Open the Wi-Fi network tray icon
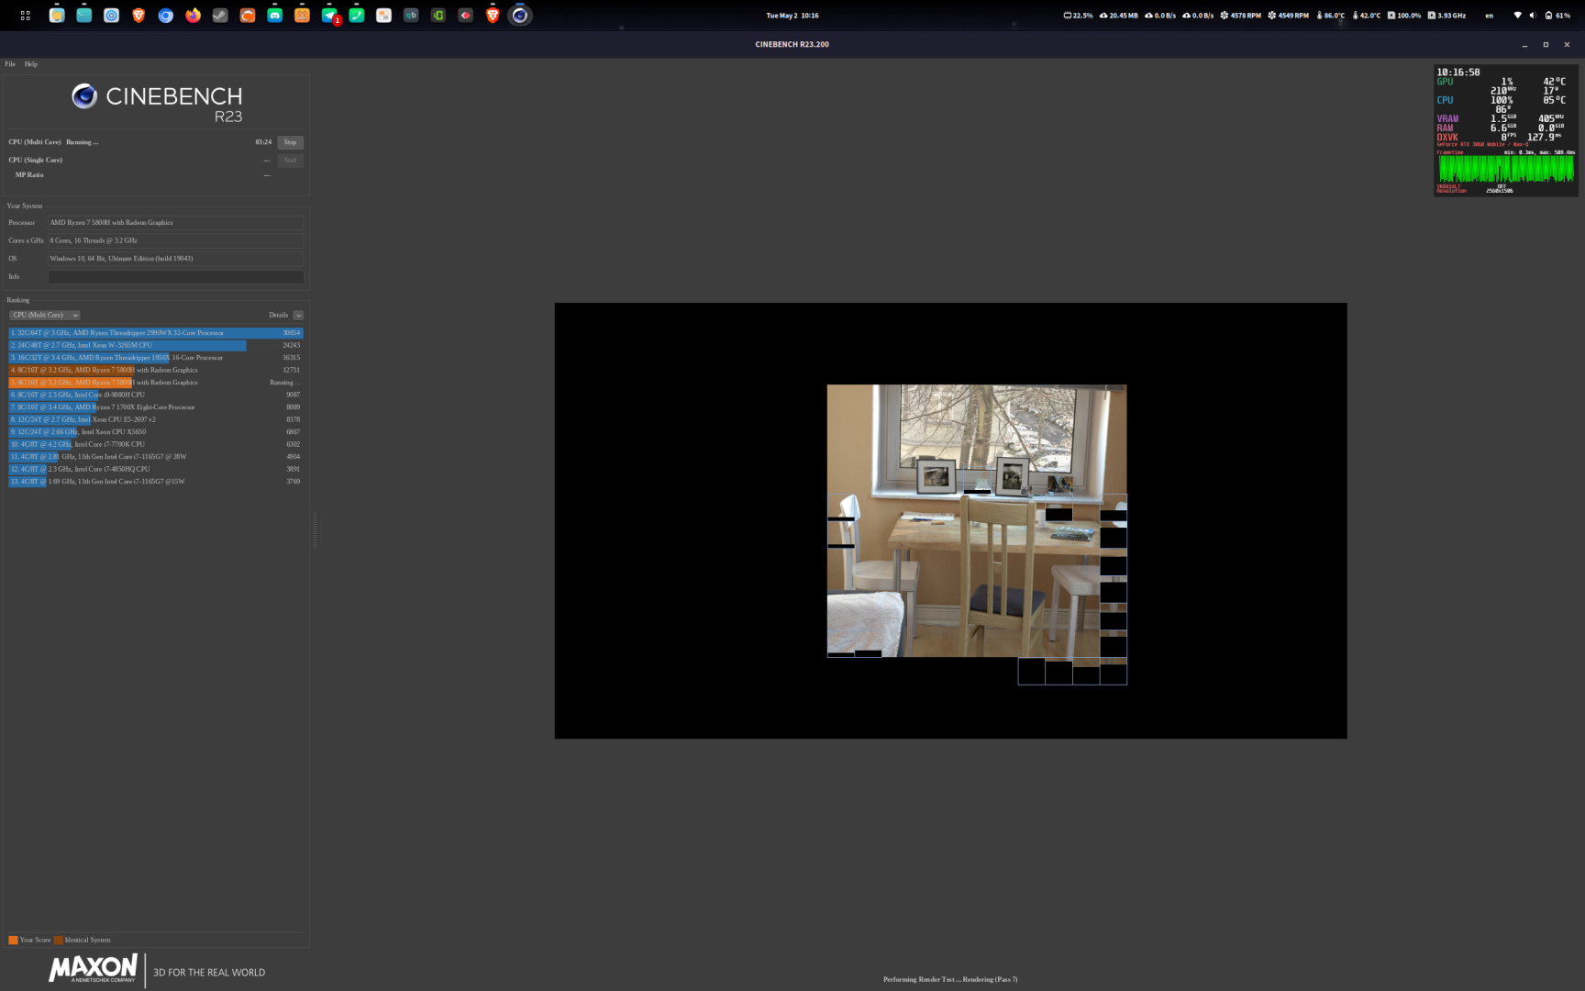Screen dimensions: 1585x991 click(x=1517, y=16)
